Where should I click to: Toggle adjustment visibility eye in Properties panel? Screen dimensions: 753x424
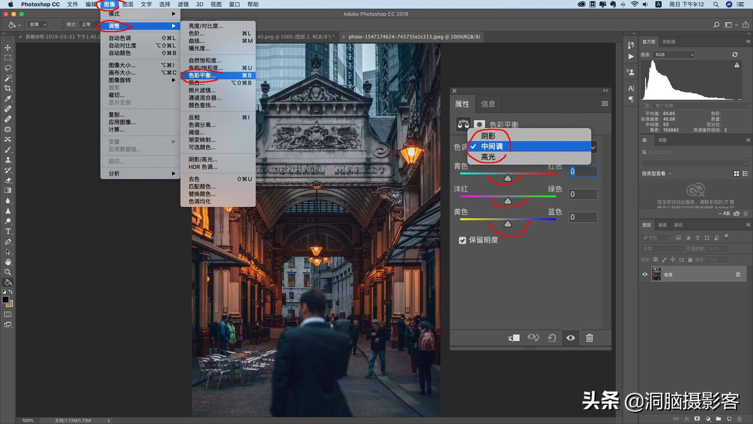[571, 338]
